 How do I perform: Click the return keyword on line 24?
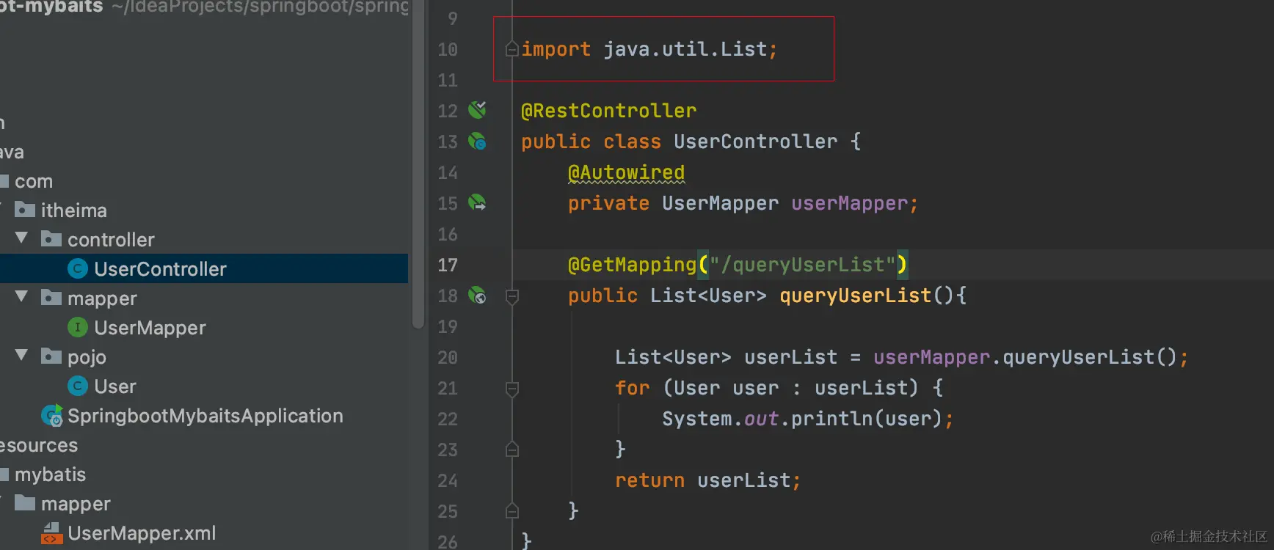click(649, 480)
